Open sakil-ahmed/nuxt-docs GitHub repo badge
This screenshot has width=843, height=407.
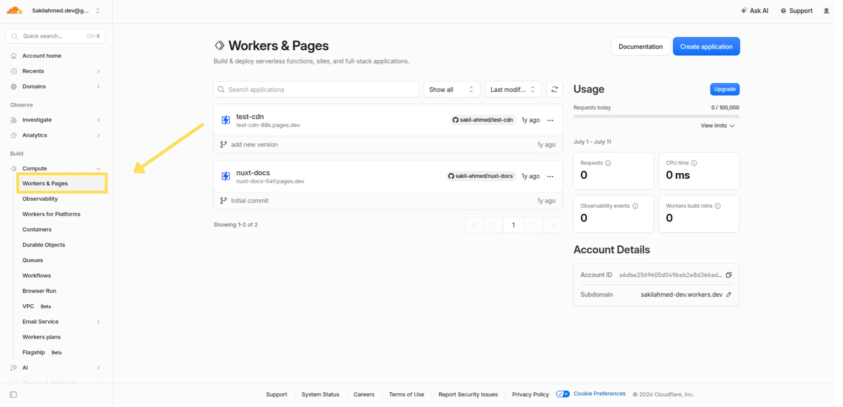tap(481, 176)
